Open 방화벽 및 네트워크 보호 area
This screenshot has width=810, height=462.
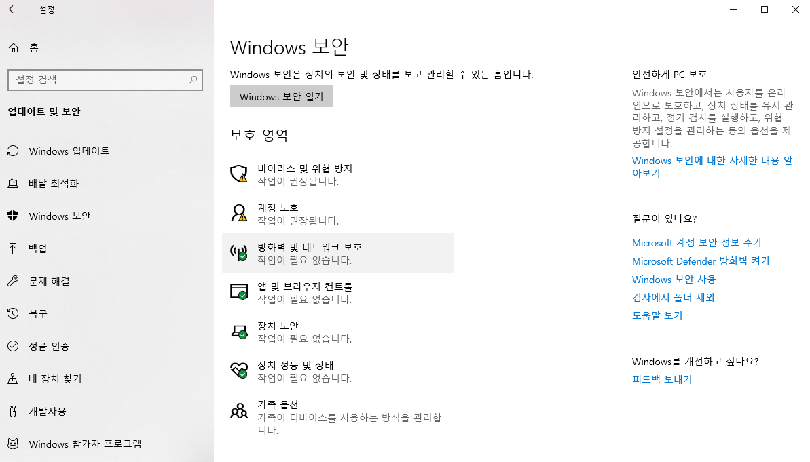[x=338, y=253]
